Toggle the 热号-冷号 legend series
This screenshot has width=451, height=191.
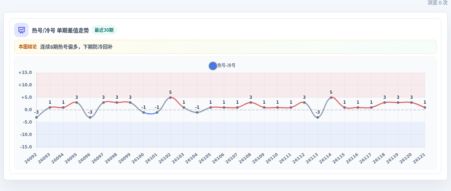222,66
